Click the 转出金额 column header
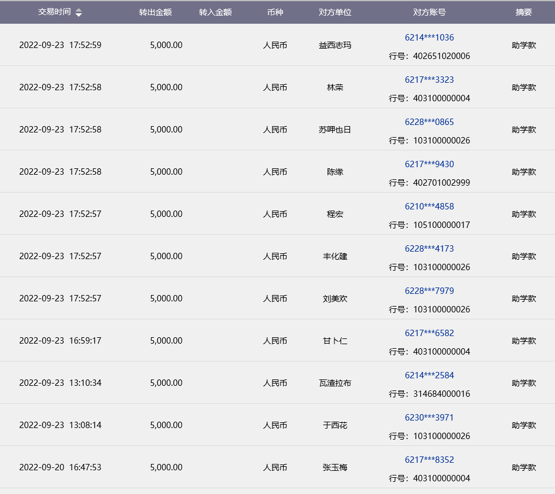 (155, 12)
